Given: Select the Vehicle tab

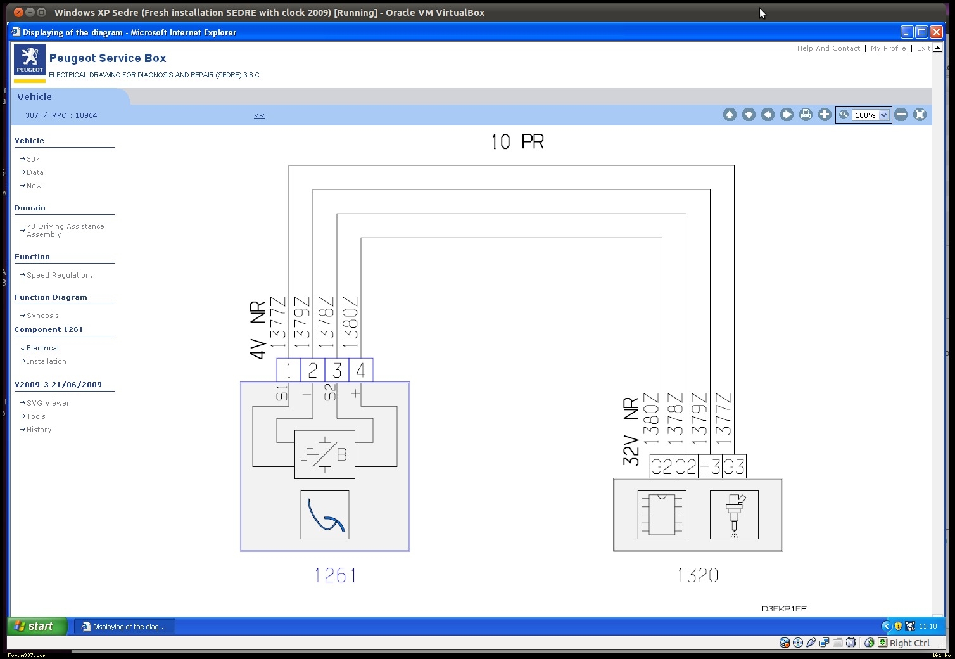Looking at the screenshot, I should coord(35,97).
